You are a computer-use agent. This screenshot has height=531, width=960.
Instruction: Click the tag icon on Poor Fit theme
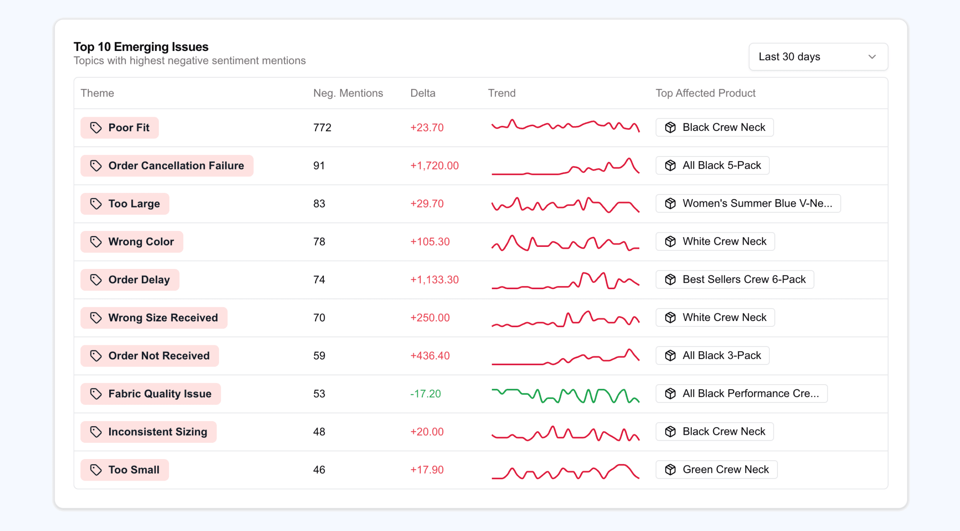point(96,128)
